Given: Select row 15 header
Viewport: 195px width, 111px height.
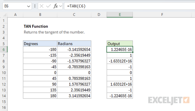Looking at the screenshot, I should pyautogui.click(x=4, y=102).
